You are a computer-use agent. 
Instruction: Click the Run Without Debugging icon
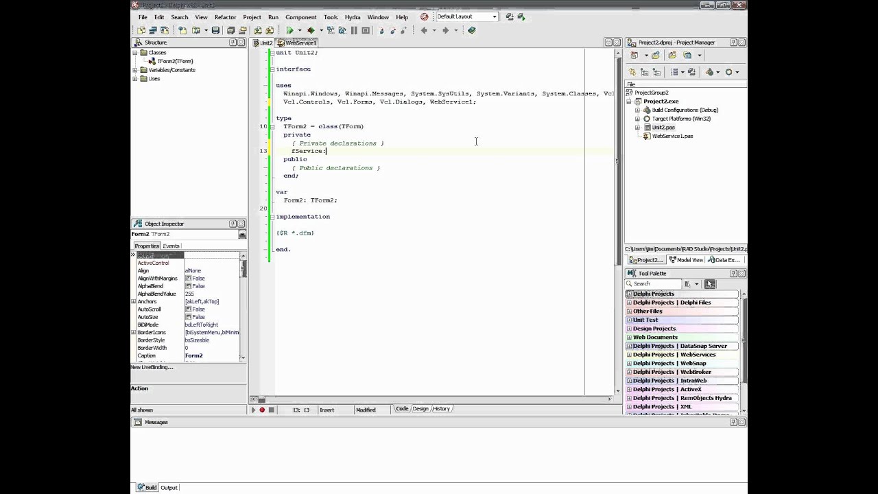(311, 30)
